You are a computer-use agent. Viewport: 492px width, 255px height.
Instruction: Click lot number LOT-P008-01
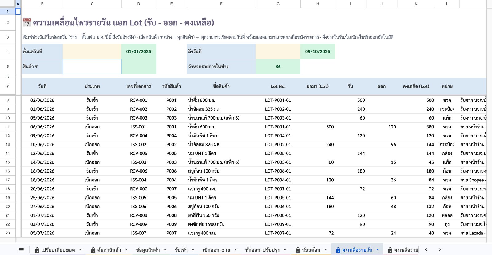278,215
